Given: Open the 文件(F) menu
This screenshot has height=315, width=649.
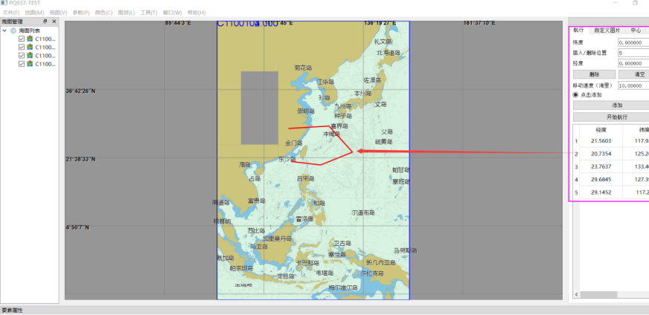Looking at the screenshot, I should click(x=10, y=13).
